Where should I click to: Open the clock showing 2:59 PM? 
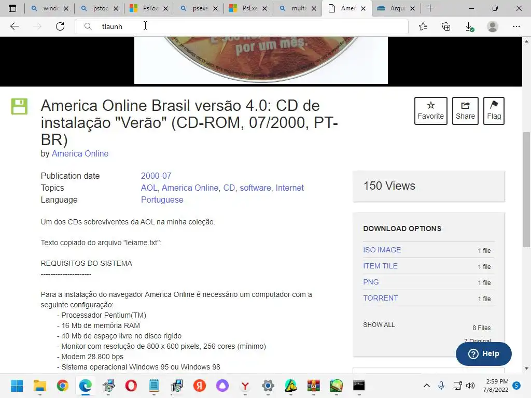[x=496, y=386]
